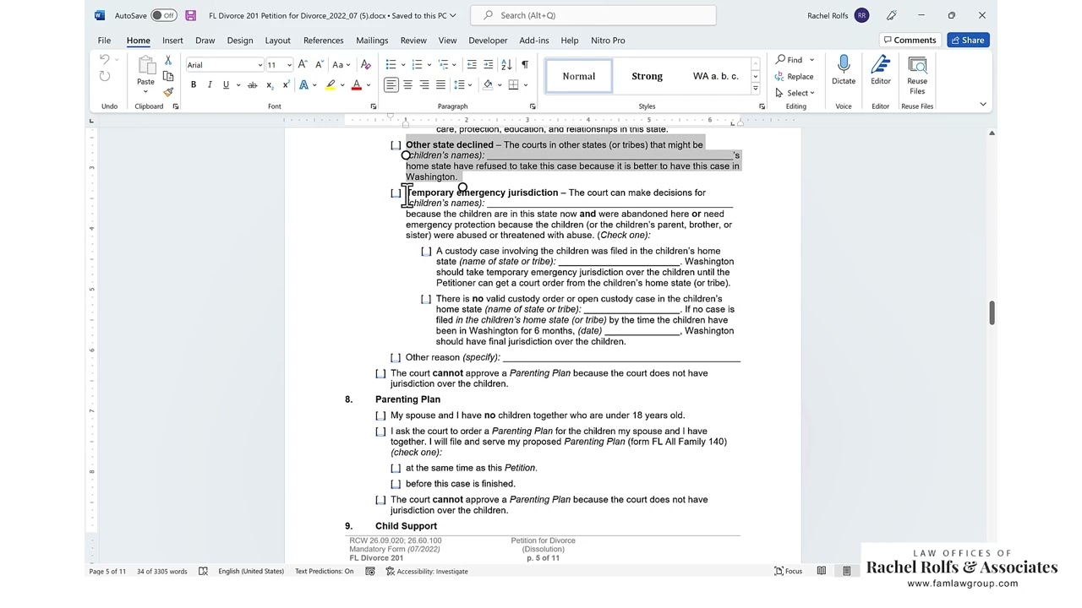Check 'before this case is finished' box
This screenshot has width=1082, height=608.
point(396,484)
